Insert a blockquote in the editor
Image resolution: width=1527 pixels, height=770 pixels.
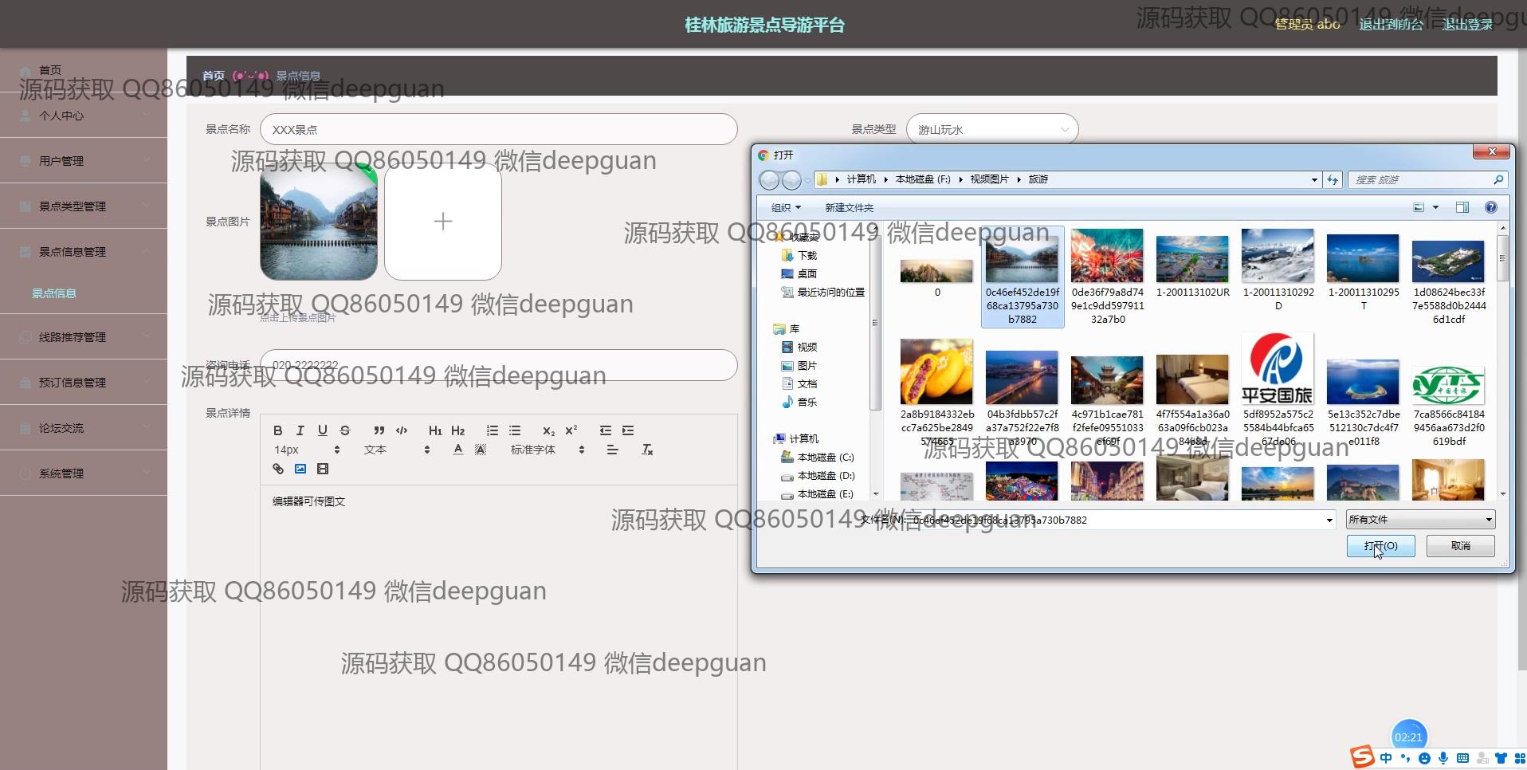pyautogui.click(x=379, y=430)
